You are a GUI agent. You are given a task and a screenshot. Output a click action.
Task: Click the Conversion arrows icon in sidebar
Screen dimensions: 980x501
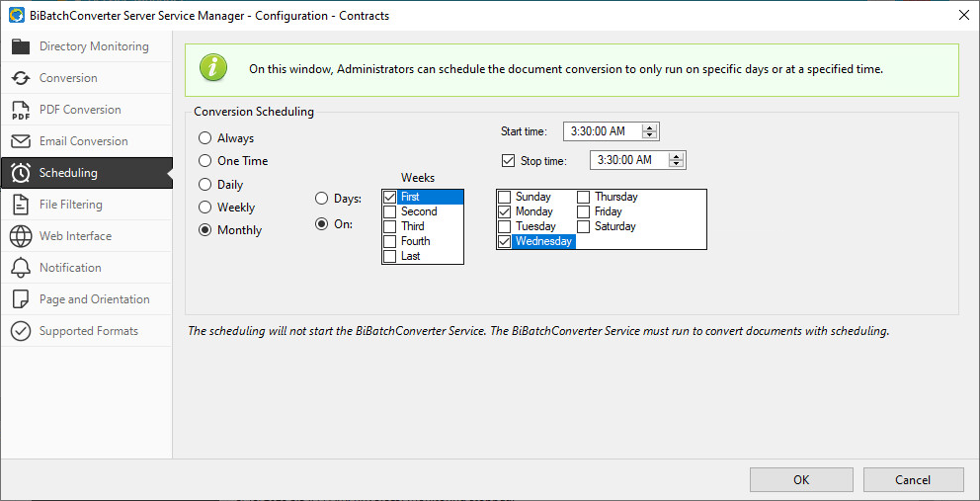(x=21, y=78)
